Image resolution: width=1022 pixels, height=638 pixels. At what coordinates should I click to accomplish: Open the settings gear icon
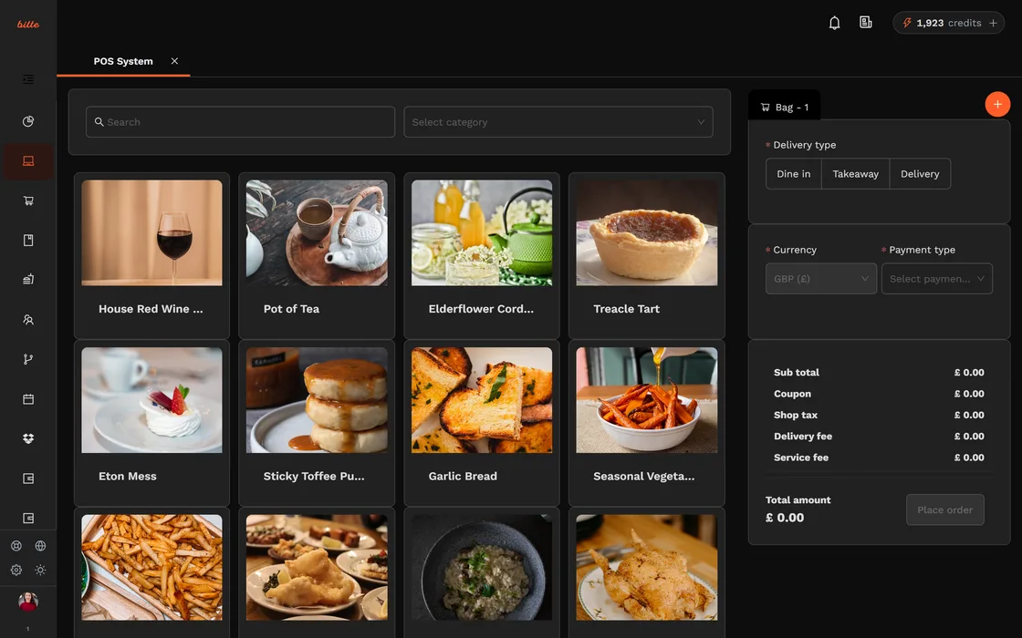16,570
